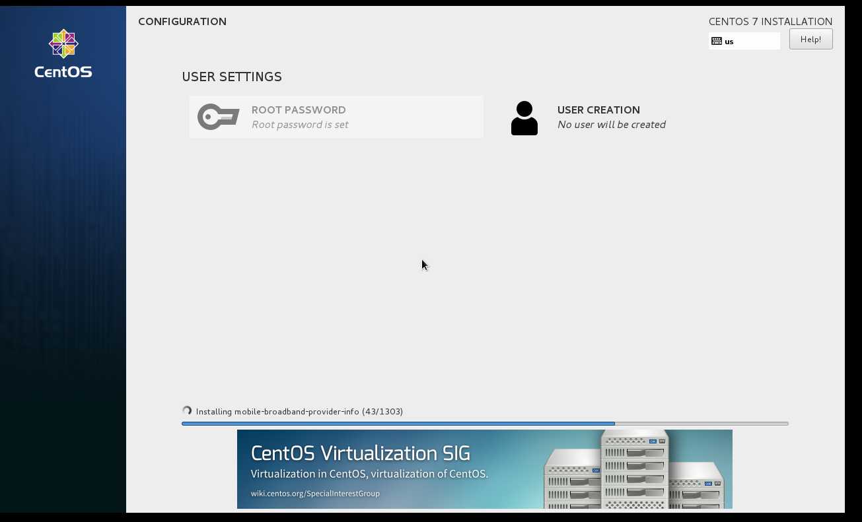
Task: Click the keyboard layout icon
Action: 717,41
